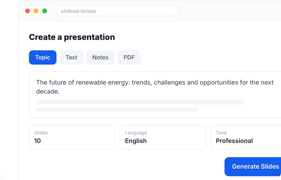Click the green maximize window dot
Image resolution: width=281 pixels, height=180 pixels.
click(45, 11)
